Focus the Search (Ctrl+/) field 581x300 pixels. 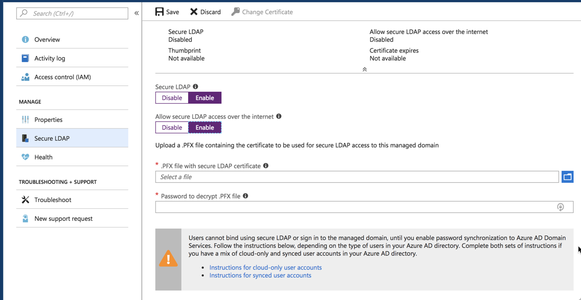coord(72,14)
